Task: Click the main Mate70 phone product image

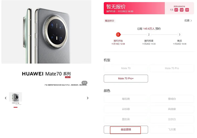Action: [46, 32]
